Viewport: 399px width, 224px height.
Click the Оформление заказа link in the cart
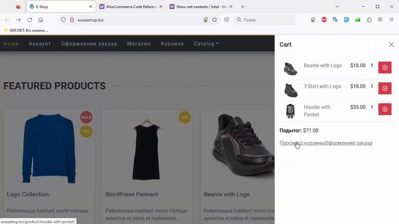click(349, 143)
